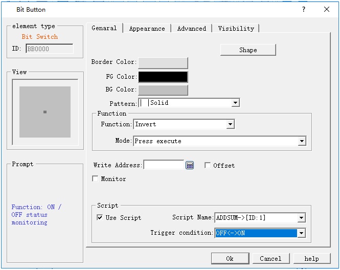Click the Cancel button
Screen dimensions: 340x270
pos(270,259)
